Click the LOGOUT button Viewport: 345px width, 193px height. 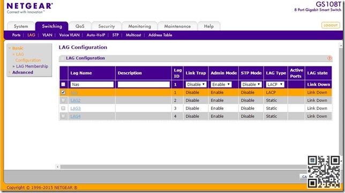[331, 25]
